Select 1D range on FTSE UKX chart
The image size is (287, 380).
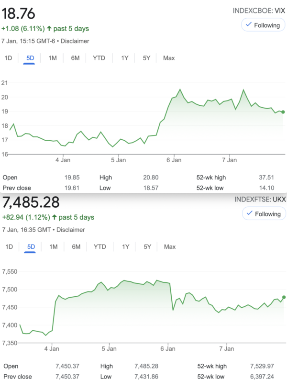click(x=9, y=246)
